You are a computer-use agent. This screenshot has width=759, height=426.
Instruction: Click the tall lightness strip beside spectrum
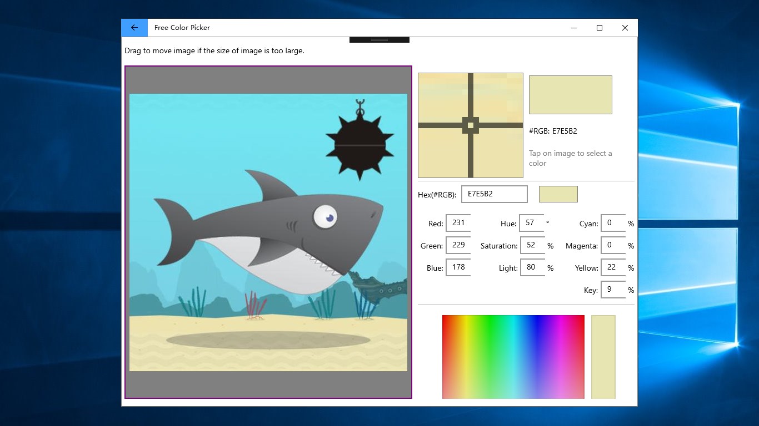(603, 357)
